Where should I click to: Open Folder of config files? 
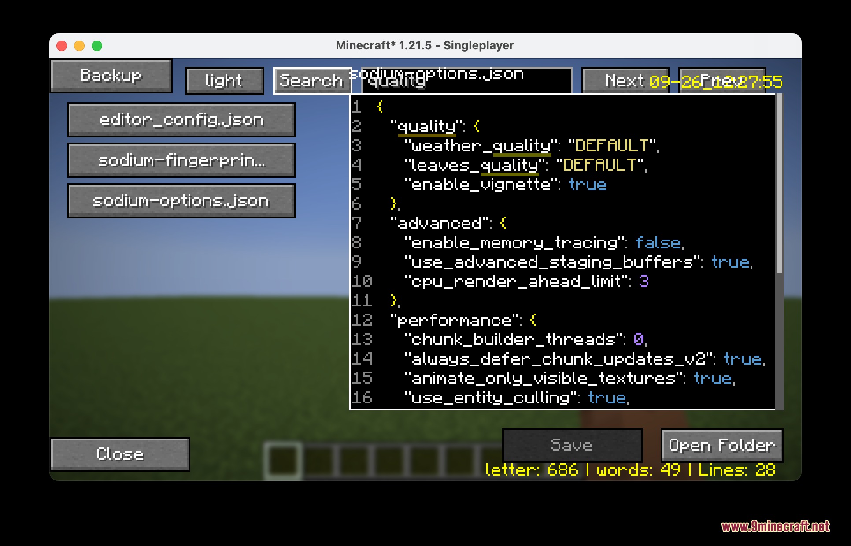coord(722,445)
